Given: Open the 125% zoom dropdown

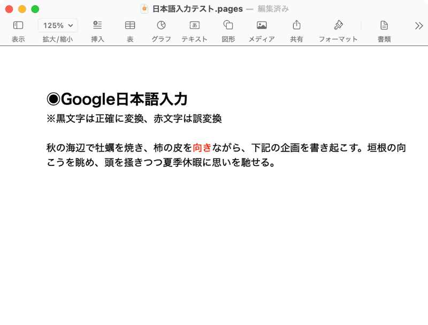Looking at the screenshot, I should point(58,25).
